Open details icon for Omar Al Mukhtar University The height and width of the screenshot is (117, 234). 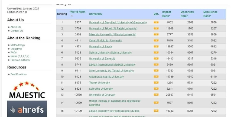[156, 40]
